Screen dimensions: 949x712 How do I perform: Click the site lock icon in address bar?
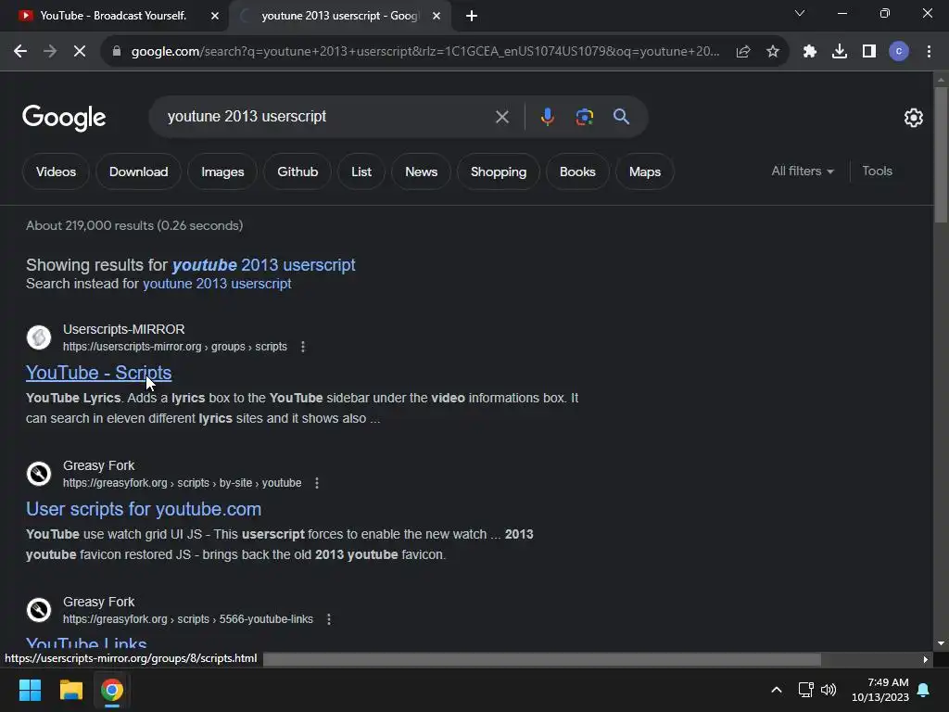coord(117,52)
